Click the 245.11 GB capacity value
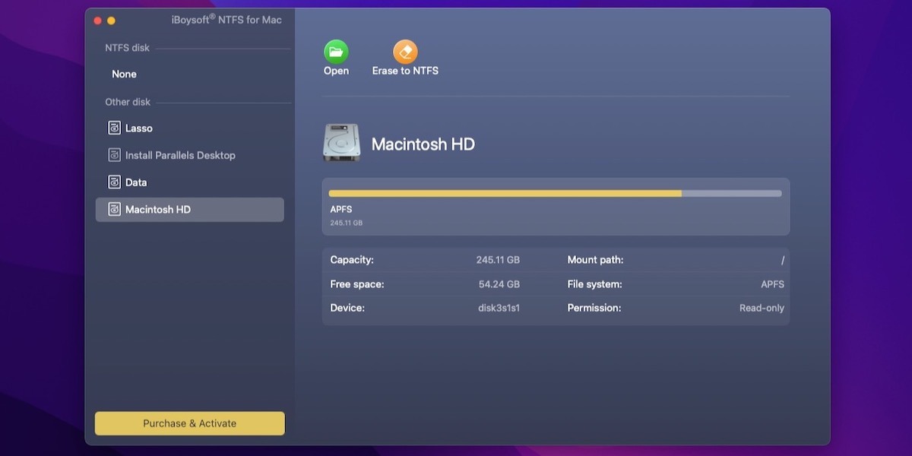912x456 pixels. pyautogui.click(x=499, y=259)
